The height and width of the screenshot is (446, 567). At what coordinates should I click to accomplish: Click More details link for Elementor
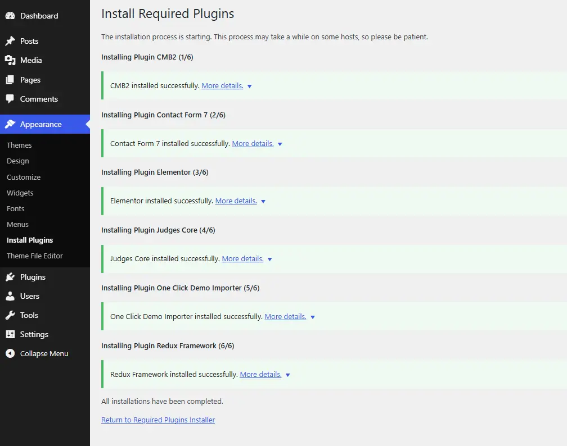pyautogui.click(x=236, y=201)
